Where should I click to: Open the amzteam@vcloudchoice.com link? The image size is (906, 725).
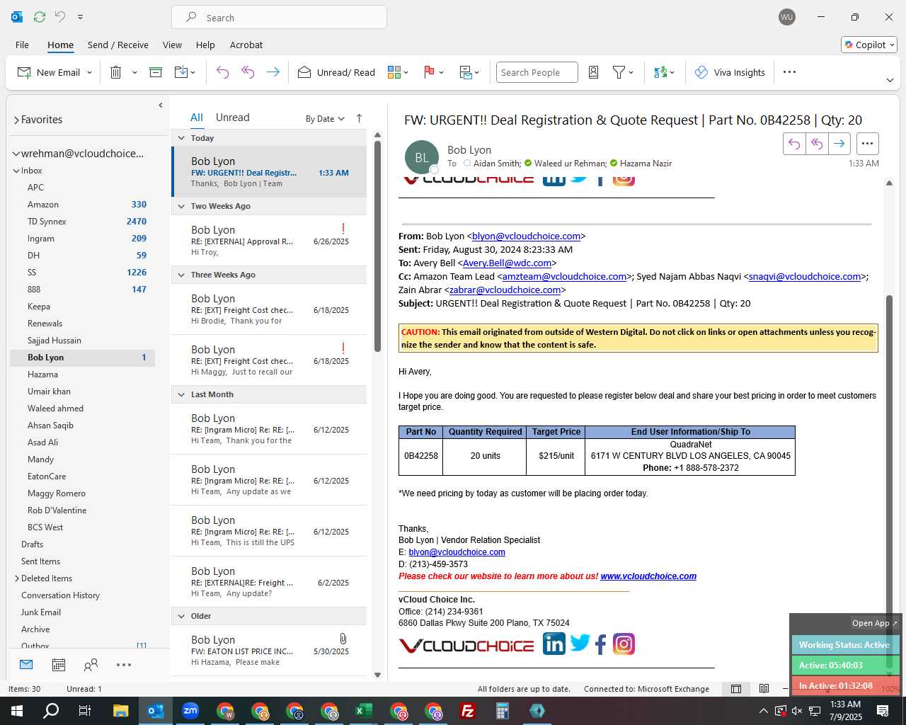click(x=564, y=276)
